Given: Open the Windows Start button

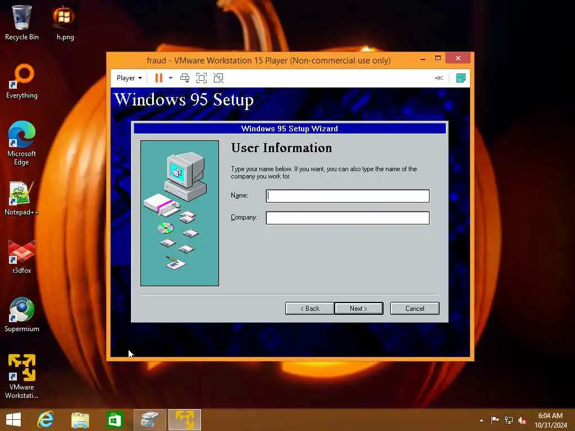Looking at the screenshot, I should coord(13,420).
